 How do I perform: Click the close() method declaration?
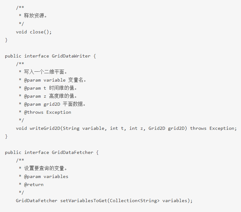pos(41,32)
